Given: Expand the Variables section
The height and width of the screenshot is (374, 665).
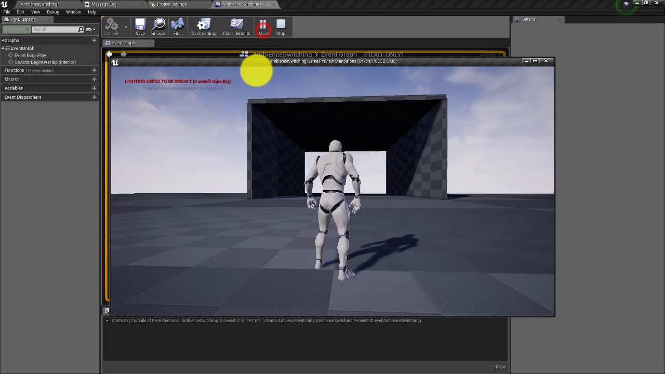Looking at the screenshot, I should pyautogui.click(x=14, y=88).
